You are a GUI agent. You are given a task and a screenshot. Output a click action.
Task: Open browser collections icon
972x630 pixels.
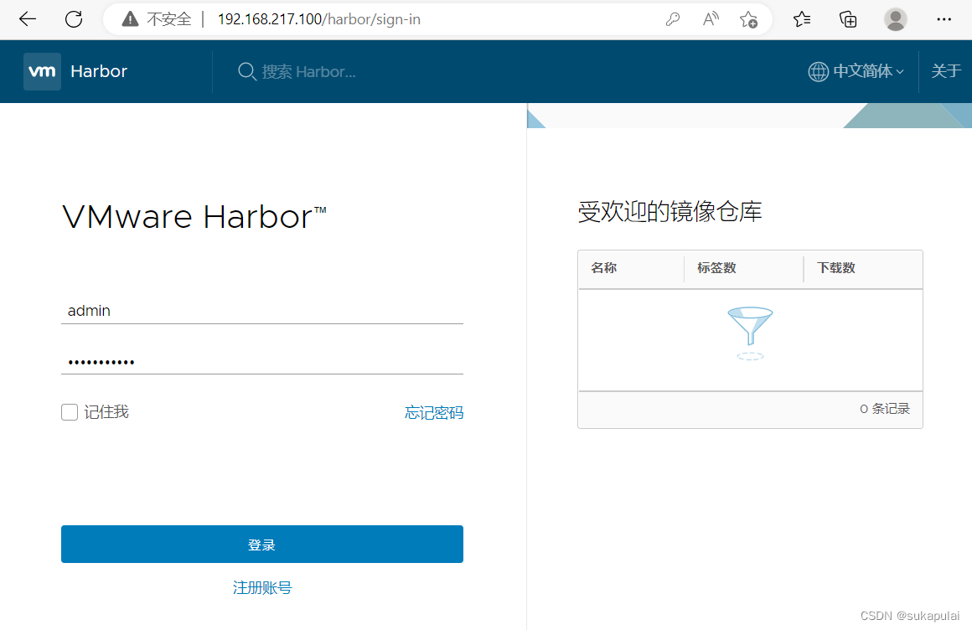(848, 19)
